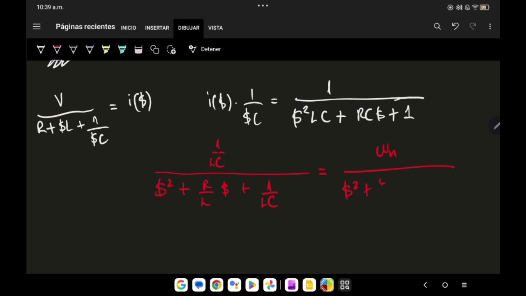
Task: Select the yellow highlighter
Action: (106, 49)
